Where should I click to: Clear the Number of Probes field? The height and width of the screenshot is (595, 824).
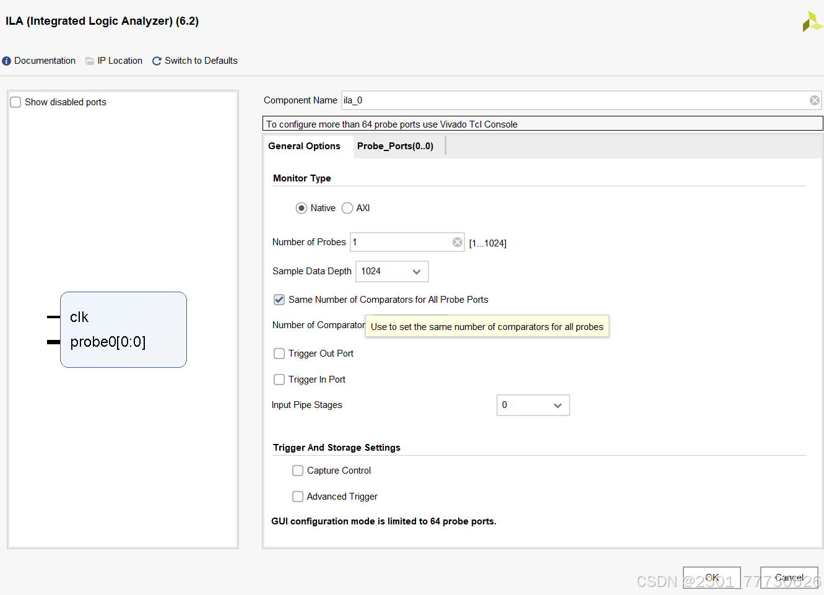(458, 242)
